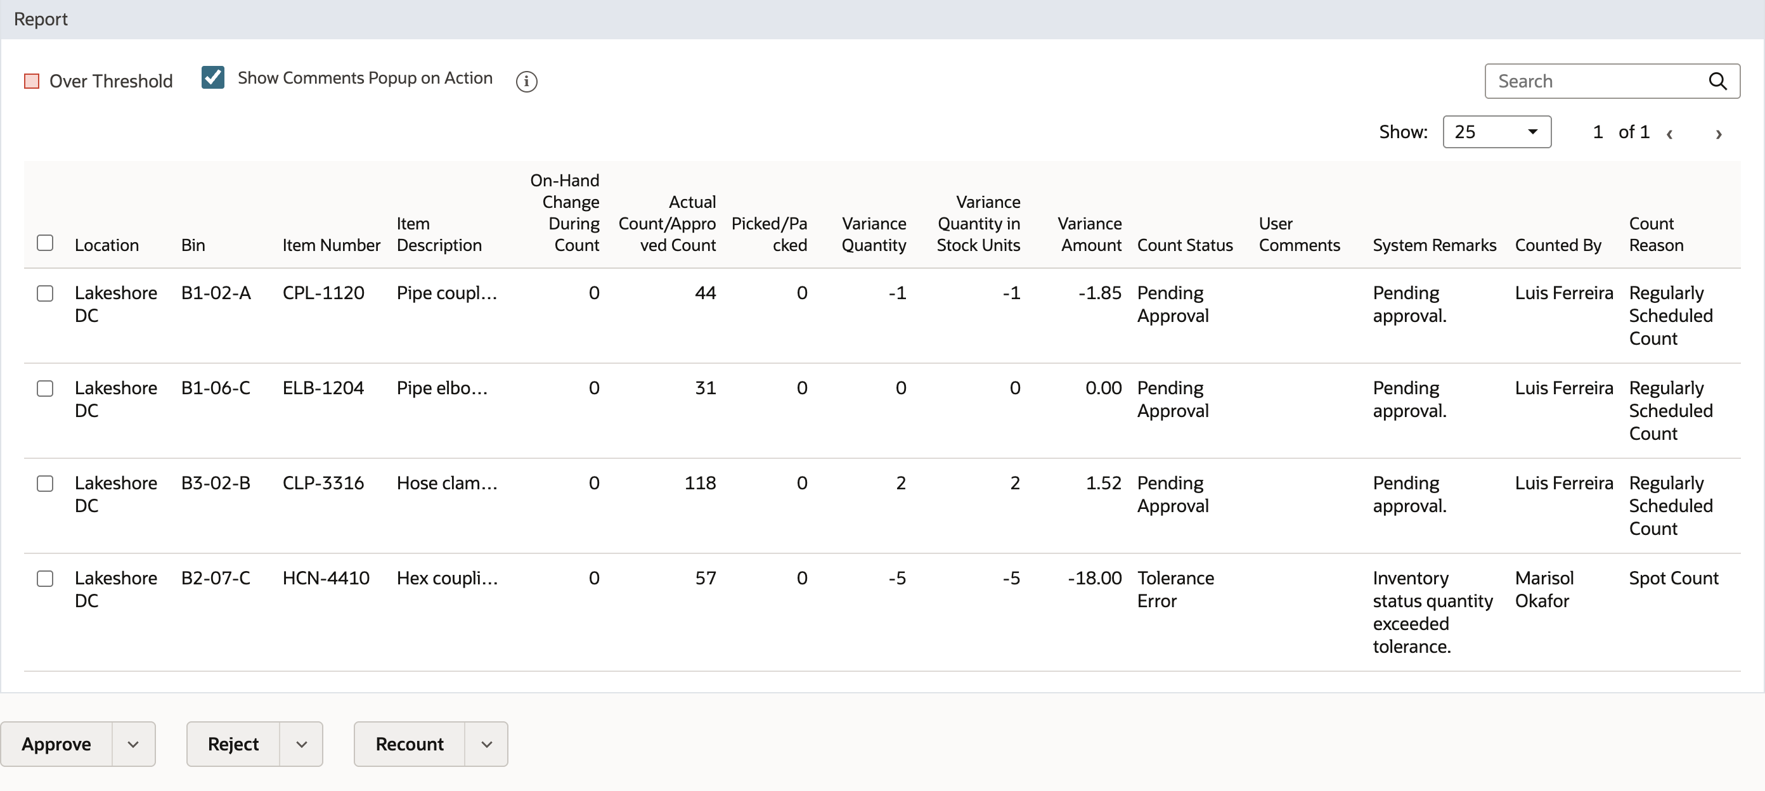
Task: Click the Bin column header
Action: [x=193, y=245]
